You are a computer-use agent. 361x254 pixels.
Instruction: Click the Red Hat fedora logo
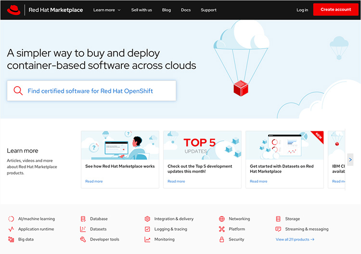coord(14,10)
